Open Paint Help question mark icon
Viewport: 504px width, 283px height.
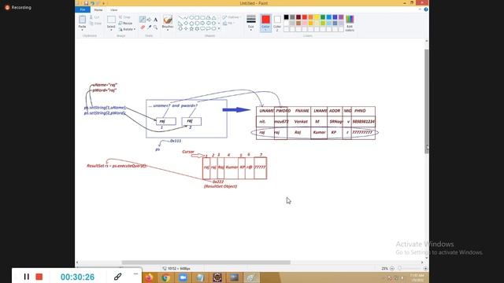coord(426,9)
